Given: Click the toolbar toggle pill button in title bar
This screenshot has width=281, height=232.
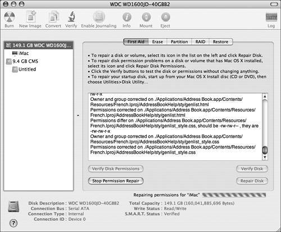Looking at the screenshot, I should click(274, 4).
